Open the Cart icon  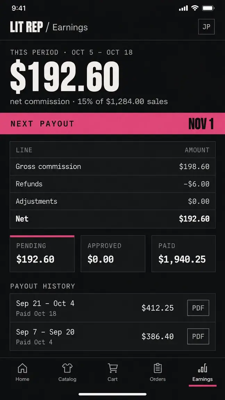coord(112,368)
